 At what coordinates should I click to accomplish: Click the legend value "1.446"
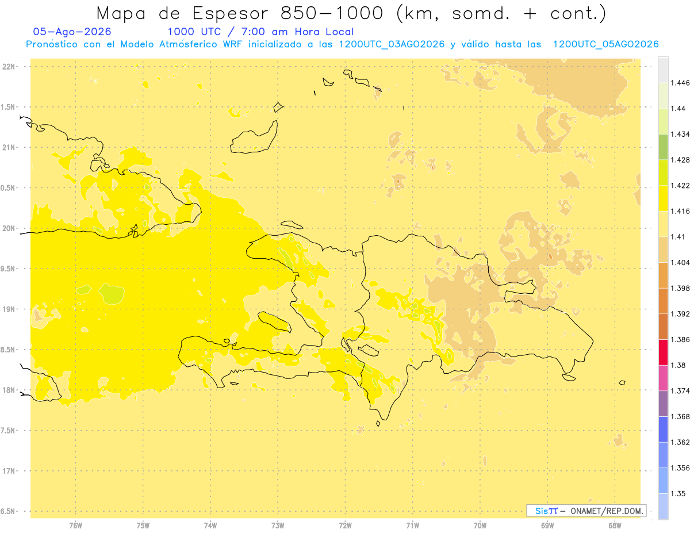[680, 83]
